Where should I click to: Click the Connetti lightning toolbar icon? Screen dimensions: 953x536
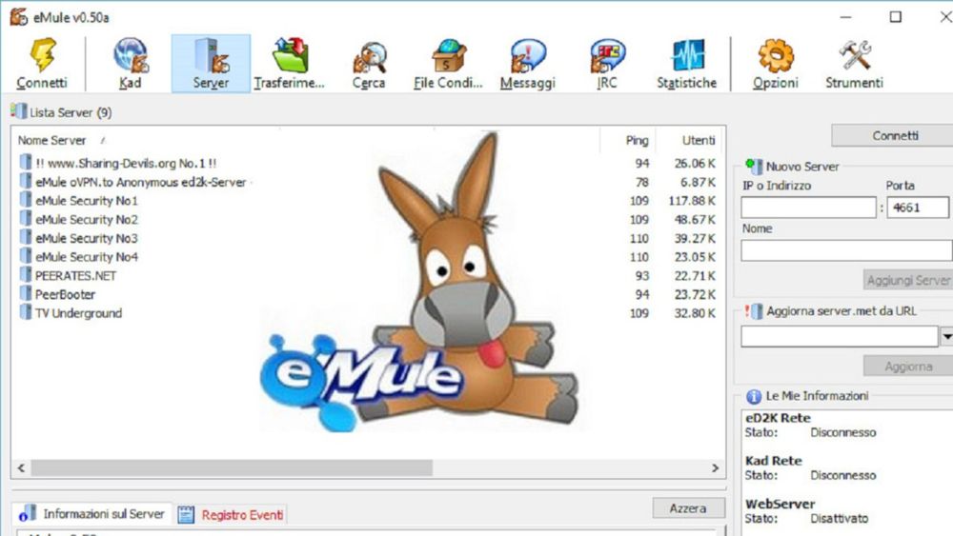[x=43, y=63]
